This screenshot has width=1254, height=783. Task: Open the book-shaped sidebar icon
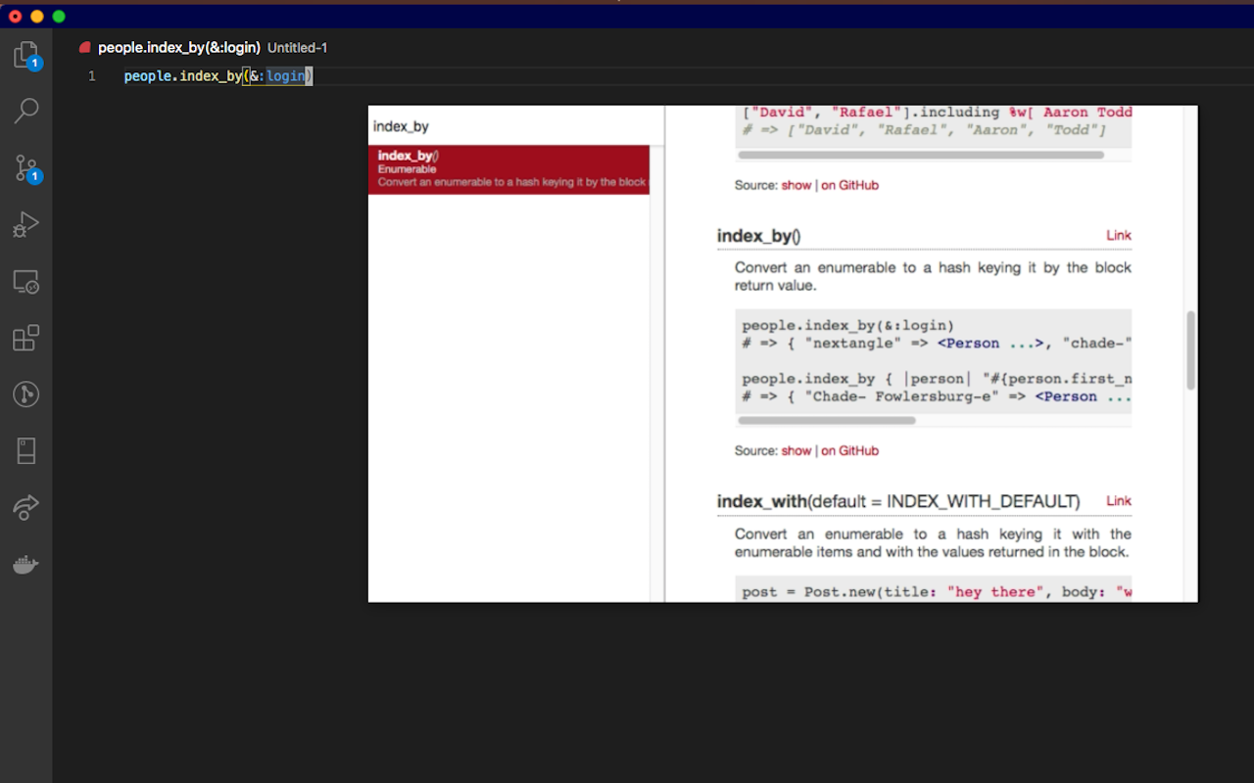pyautogui.click(x=26, y=451)
